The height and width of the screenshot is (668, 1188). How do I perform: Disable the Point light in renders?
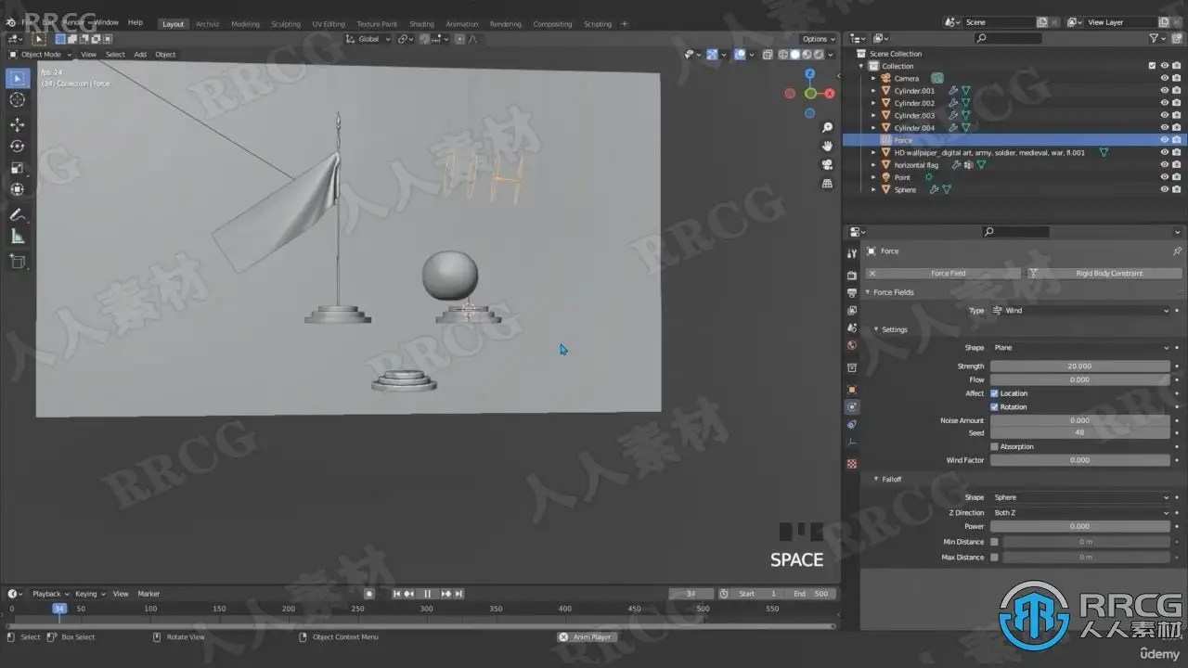[1176, 177]
